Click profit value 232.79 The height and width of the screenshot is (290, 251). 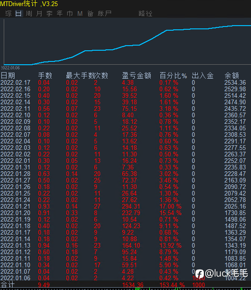pos(131,213)
